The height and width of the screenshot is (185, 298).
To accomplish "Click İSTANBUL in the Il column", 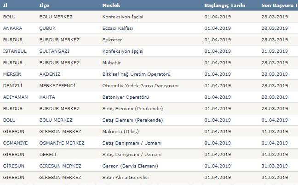I will point(15,51).
